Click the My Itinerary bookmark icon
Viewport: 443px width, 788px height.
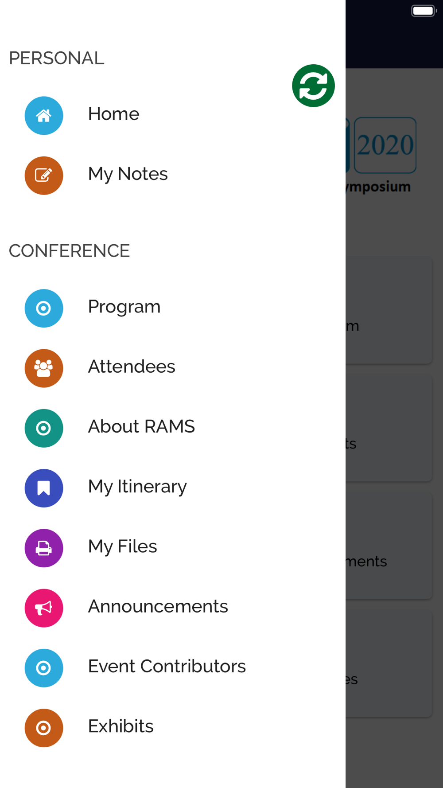44,488
